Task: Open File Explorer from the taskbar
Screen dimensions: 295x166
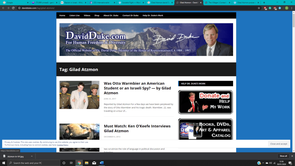Action: coord(86,163)
